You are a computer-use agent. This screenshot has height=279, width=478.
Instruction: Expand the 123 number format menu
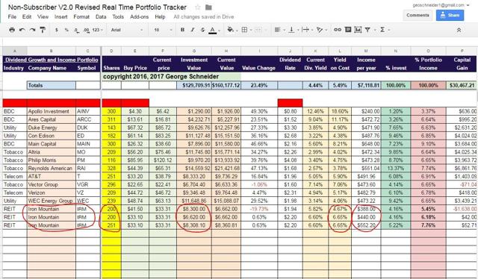[x=97, y=30]
